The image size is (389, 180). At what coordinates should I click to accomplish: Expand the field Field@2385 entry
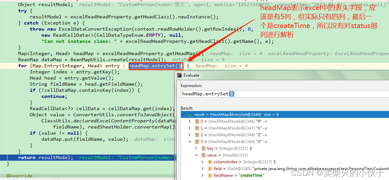203,169
